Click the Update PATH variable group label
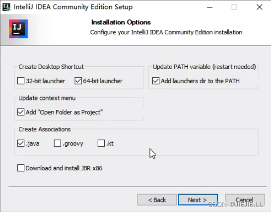 click(204, 67)
